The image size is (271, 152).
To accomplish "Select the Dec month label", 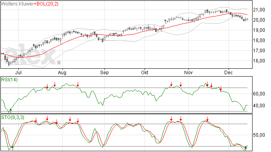I will pos(229,72).
